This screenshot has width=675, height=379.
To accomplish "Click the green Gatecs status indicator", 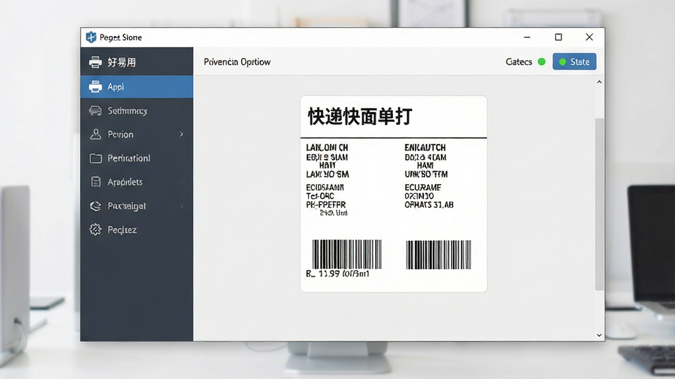I will 542,62.
